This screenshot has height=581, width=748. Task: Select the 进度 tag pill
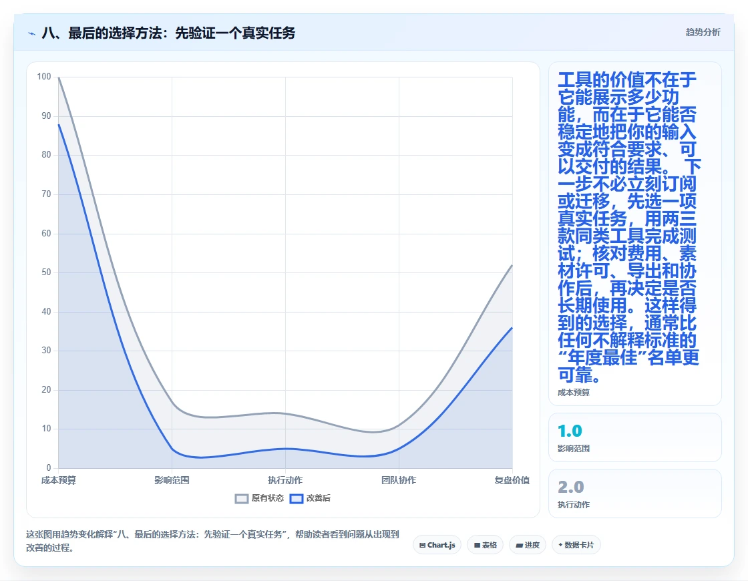528,545
